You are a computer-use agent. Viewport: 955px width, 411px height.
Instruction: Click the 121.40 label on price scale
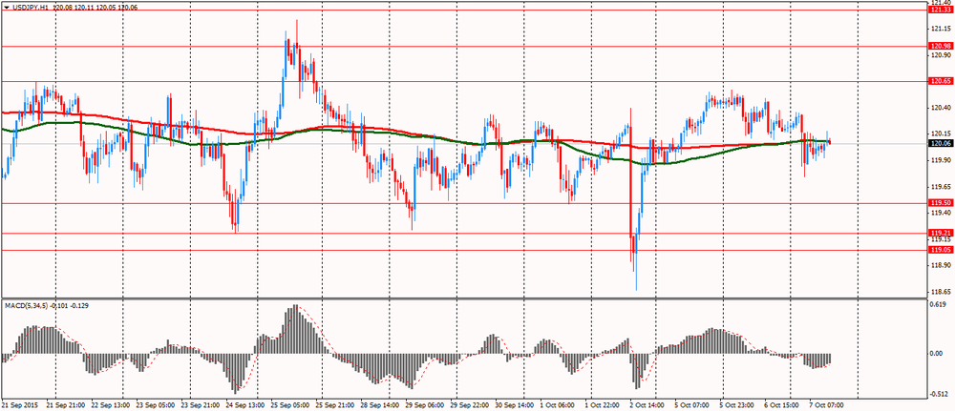[940, 3]
